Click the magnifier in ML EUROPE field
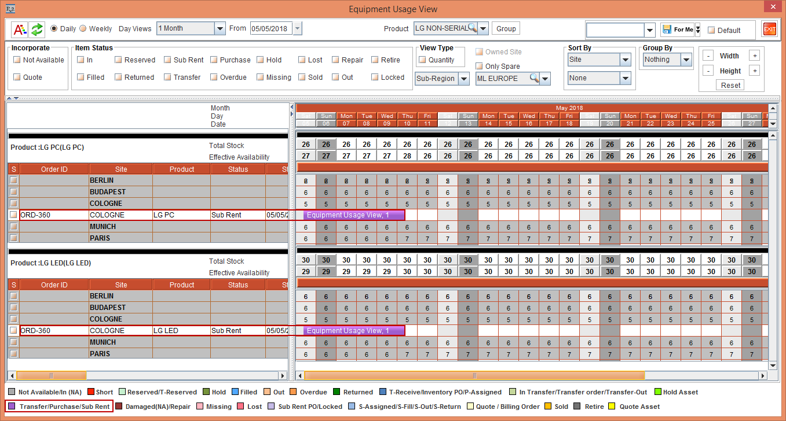Screen dimensions: 786x421 click(x=534, y=78)
